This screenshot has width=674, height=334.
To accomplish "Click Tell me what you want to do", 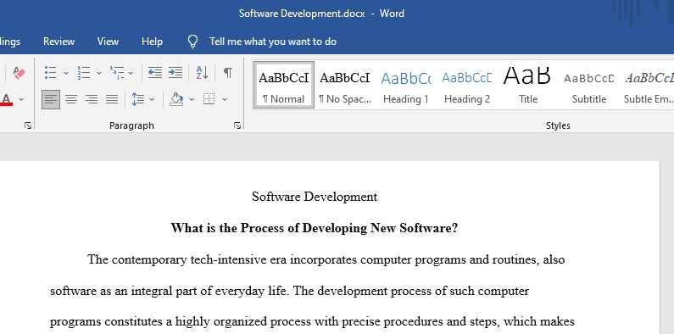I will pos(273,42).
